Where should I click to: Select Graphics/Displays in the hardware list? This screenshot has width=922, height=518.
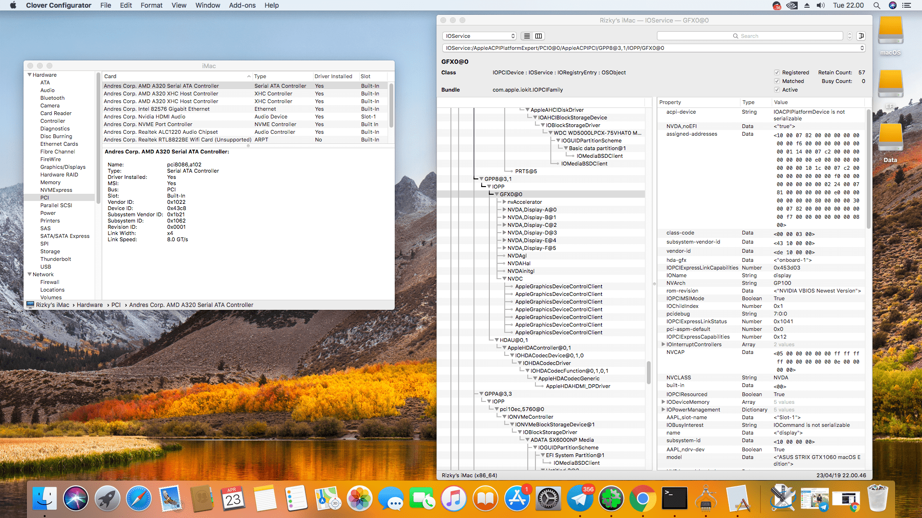click(63, 167)
